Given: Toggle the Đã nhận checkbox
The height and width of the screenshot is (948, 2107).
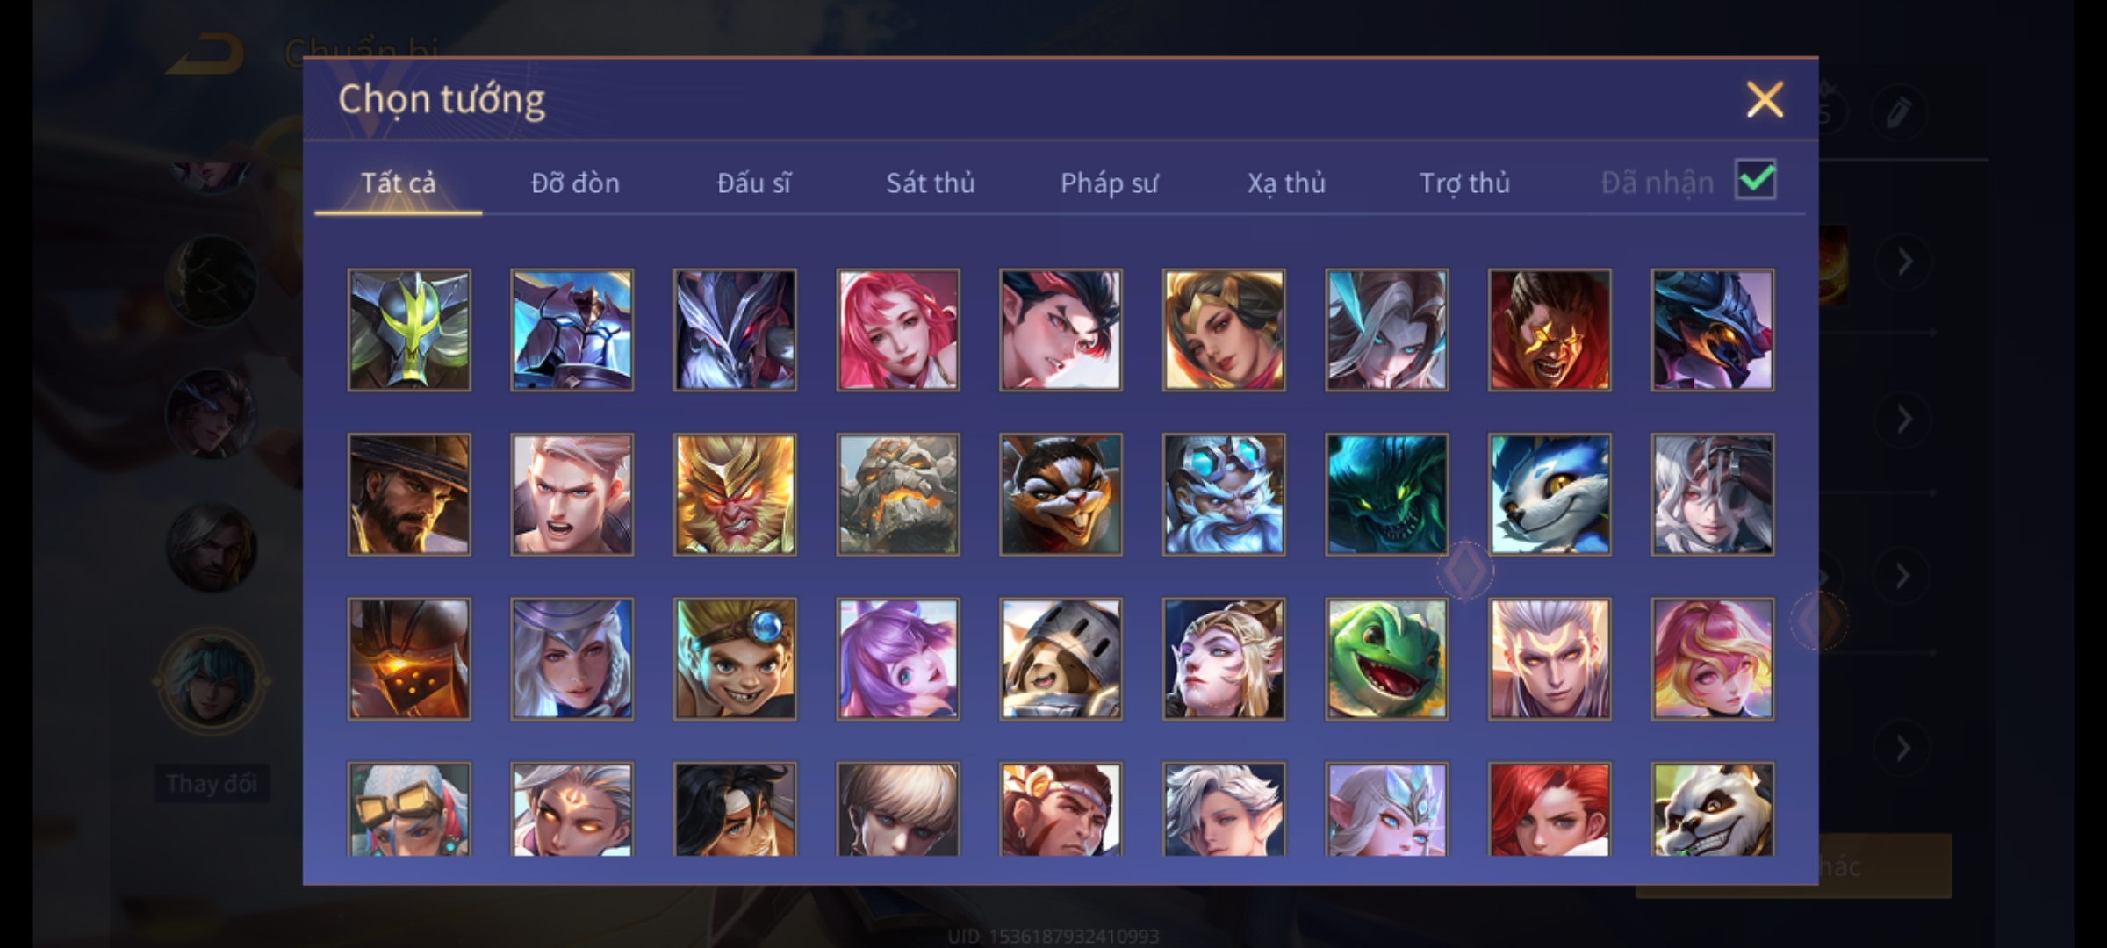Looking at the screenshot, I should [x=1755, y=180].
